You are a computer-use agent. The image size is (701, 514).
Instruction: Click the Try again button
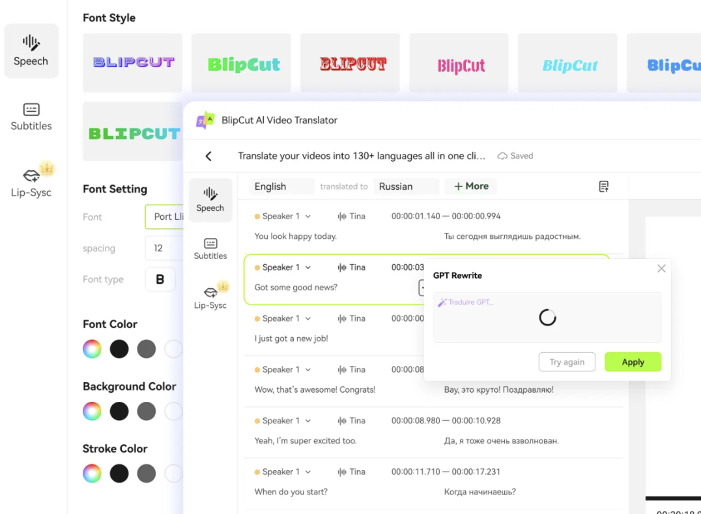point(567,362)
